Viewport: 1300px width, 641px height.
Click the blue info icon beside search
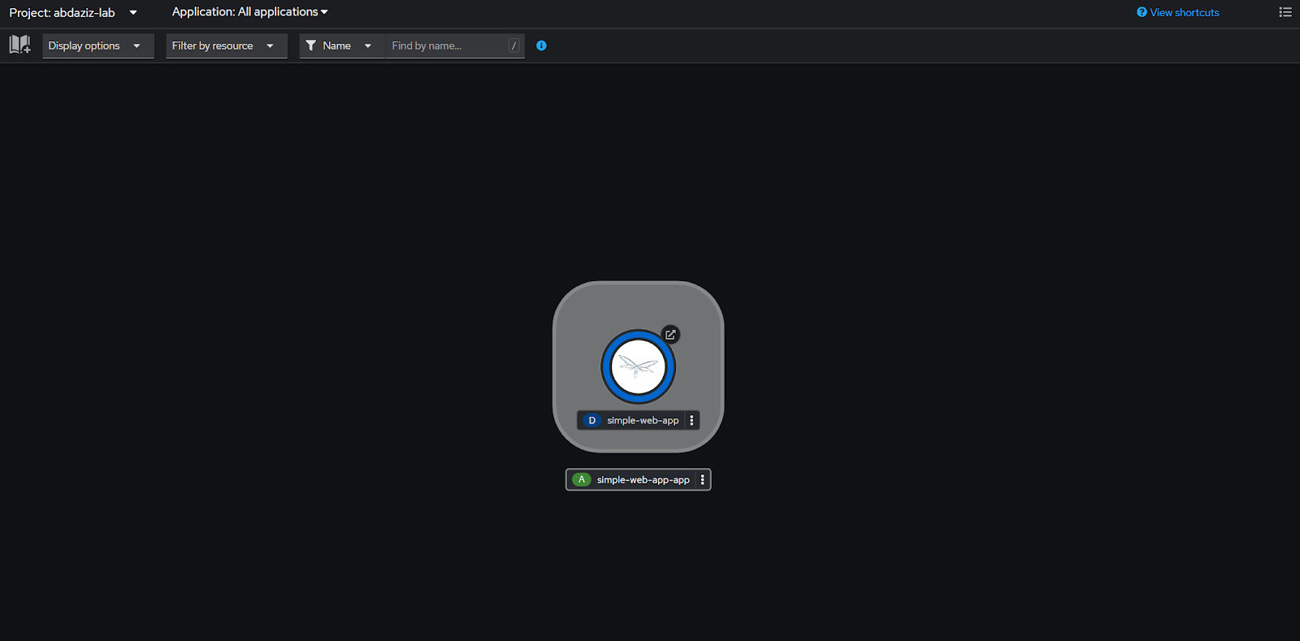pos(541,45)
